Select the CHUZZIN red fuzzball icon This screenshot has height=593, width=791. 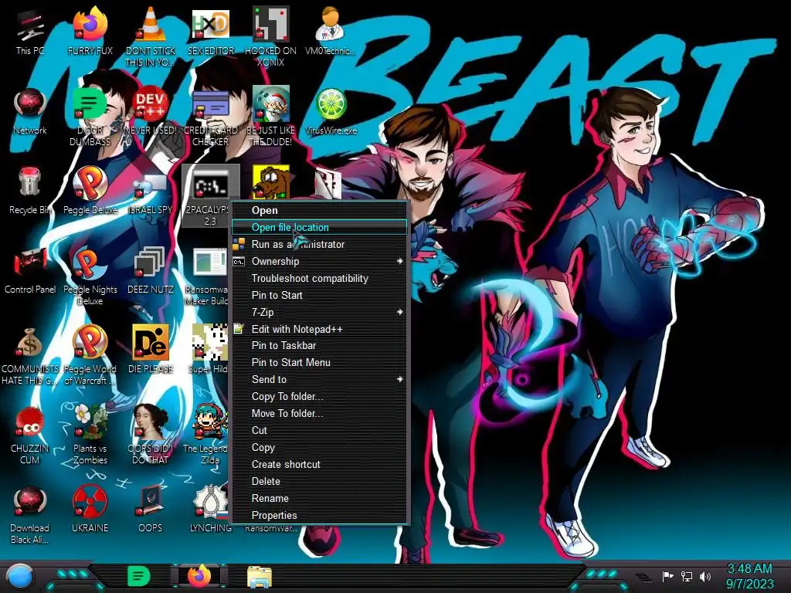pos(30,435)
